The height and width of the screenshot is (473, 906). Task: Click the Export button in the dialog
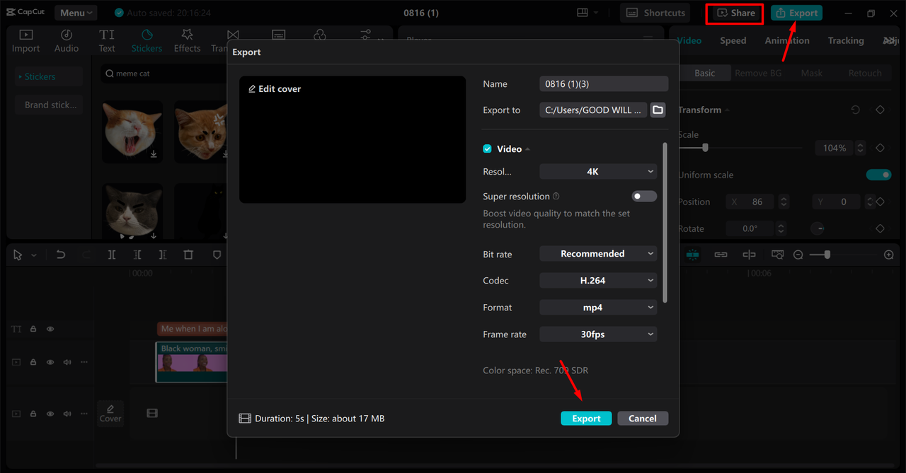(x=586, y=419)
